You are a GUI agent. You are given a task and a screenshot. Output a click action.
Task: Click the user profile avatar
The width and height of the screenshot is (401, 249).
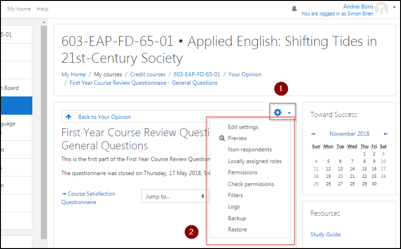(x=382, y=9)
